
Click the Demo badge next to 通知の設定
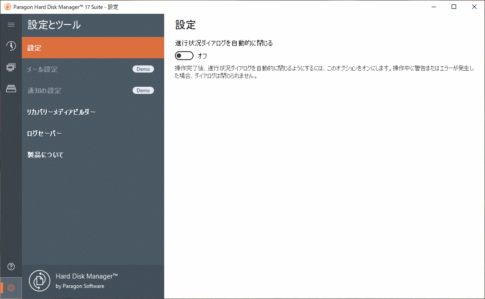tap(143, 90)
